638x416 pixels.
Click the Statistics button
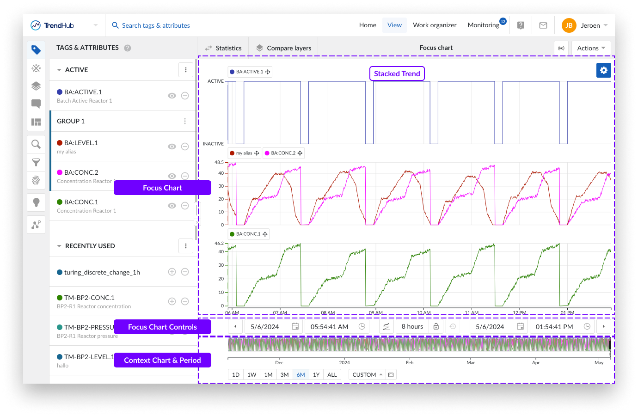pos(223,48)
